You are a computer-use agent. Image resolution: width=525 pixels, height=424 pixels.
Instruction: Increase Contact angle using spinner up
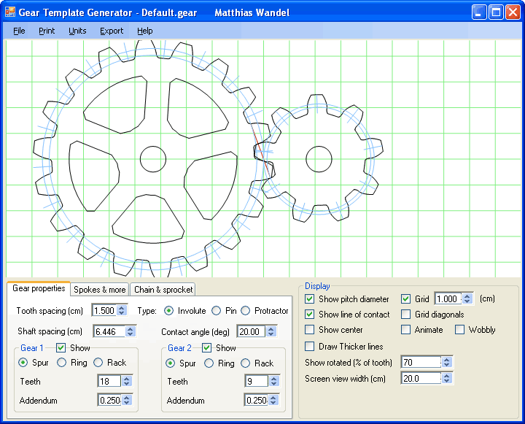tap(271, 328)
